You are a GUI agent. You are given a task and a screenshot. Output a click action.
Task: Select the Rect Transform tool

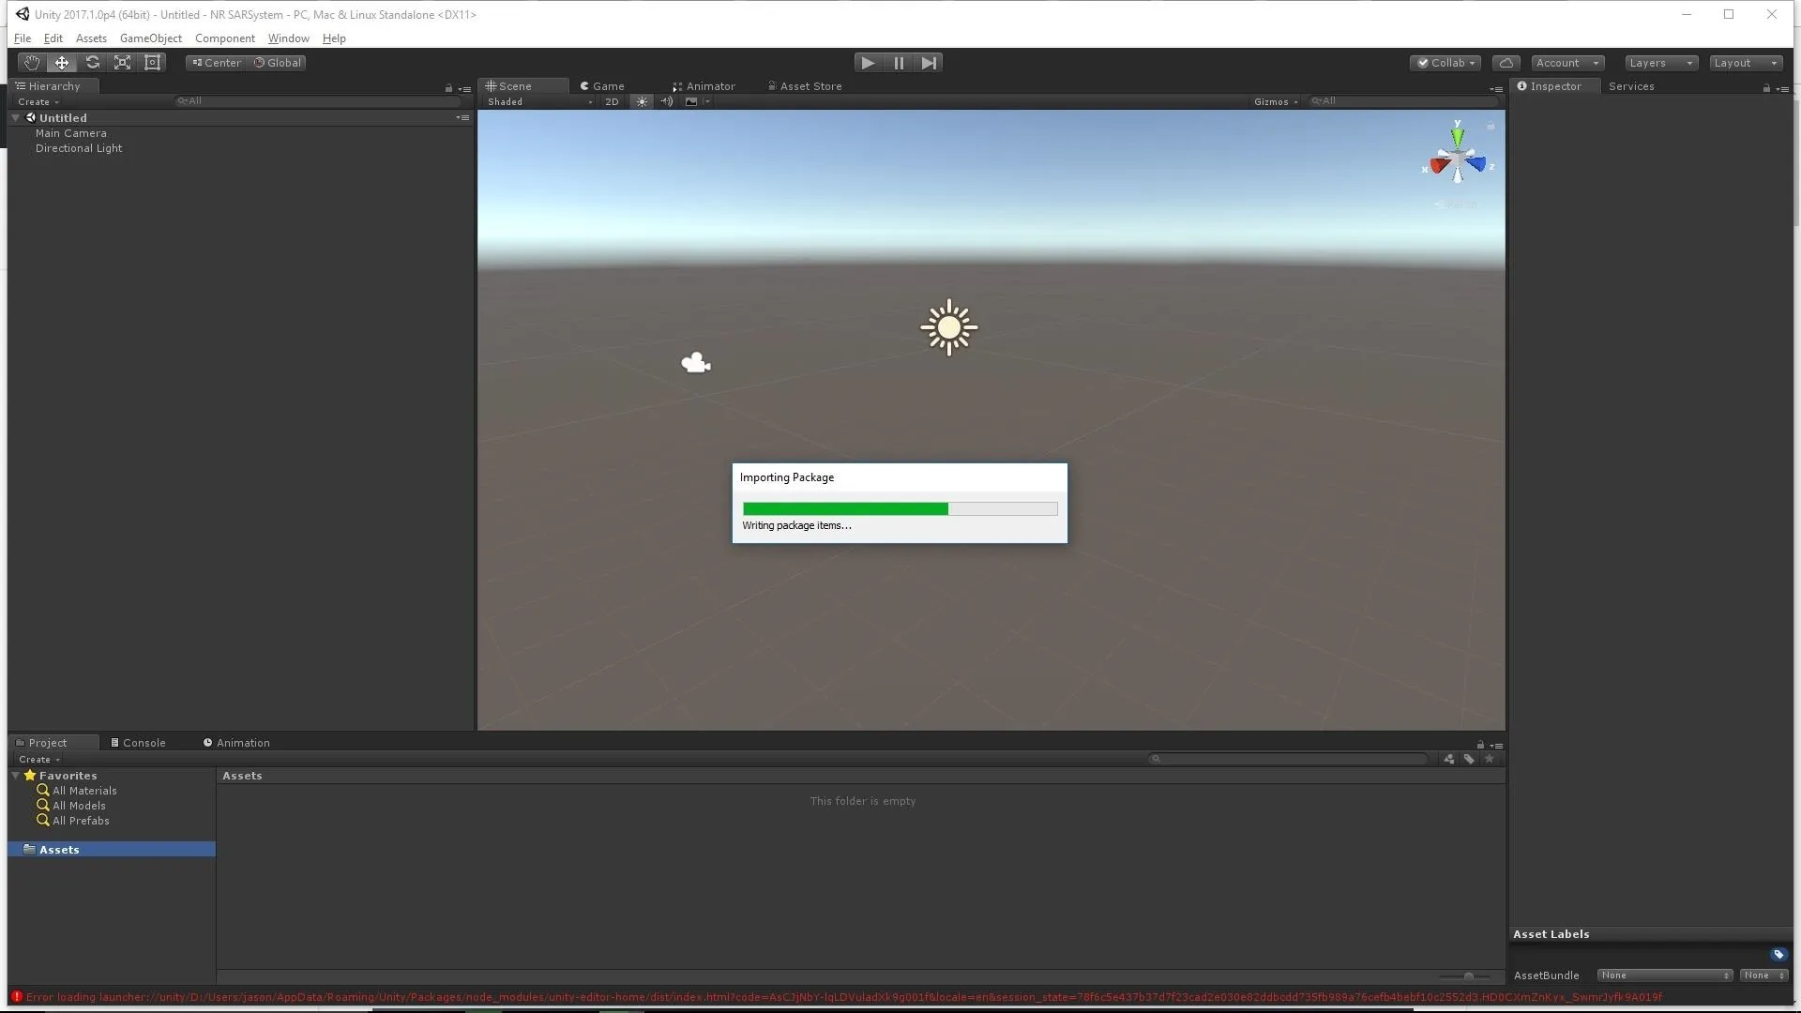pos(152,63)
